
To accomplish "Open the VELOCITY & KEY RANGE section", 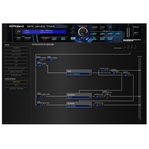I will tap(16, 69).
